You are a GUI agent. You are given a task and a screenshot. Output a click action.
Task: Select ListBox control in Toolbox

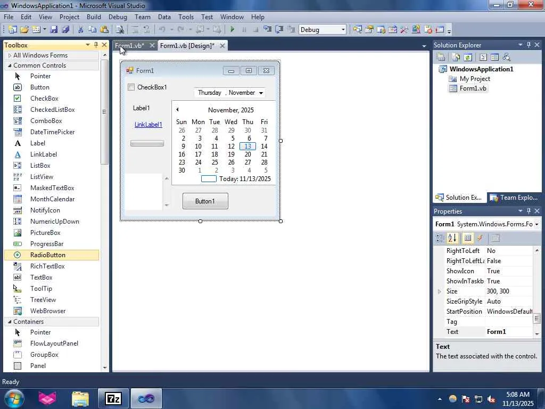52,166
